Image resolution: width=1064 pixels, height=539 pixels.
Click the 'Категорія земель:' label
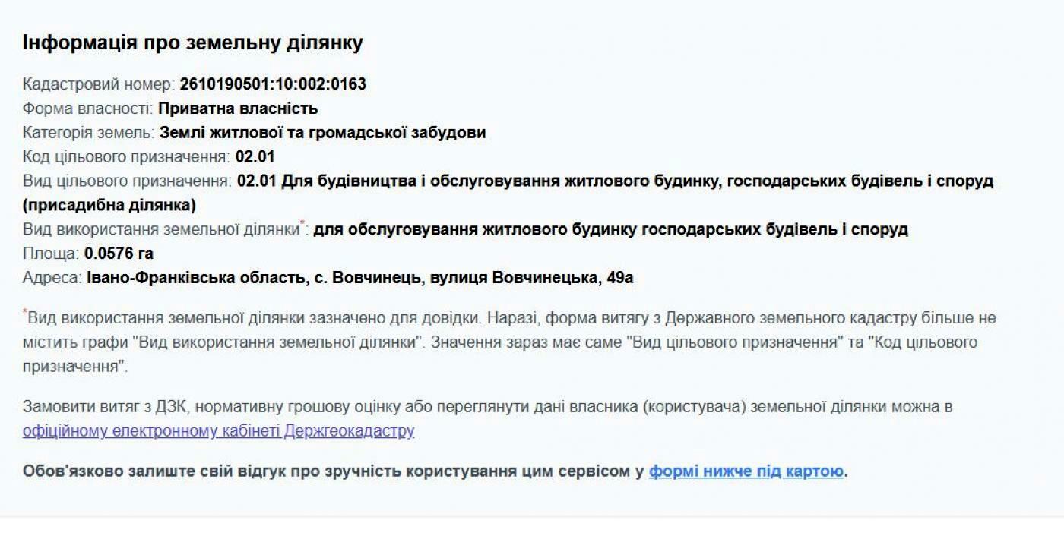pyautogui.click(x=89, y=133)
